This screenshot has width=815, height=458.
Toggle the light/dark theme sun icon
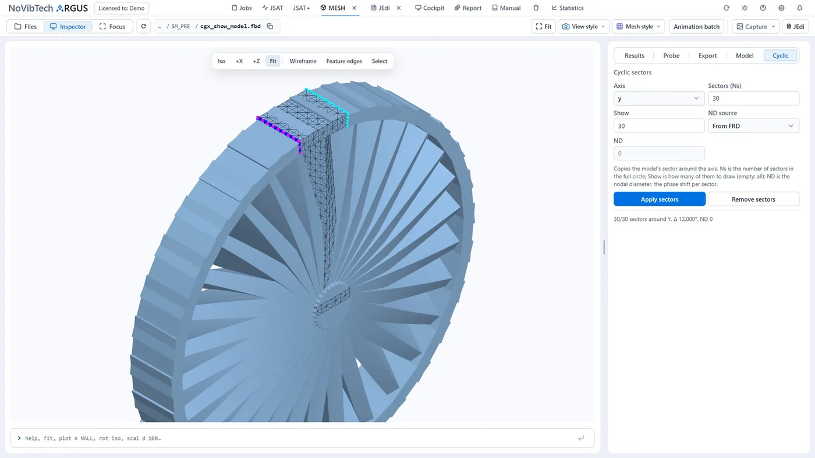745,8
